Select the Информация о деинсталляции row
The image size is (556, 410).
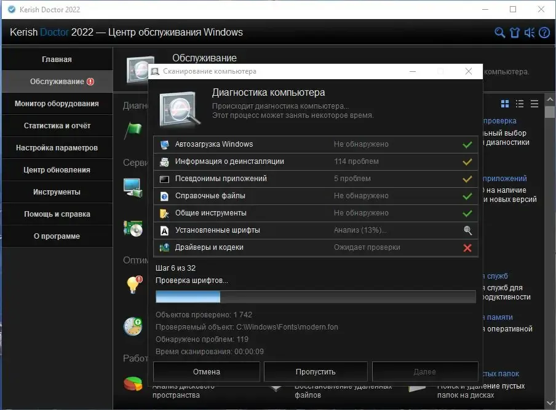pyautogui.click(x=316, y=161)
